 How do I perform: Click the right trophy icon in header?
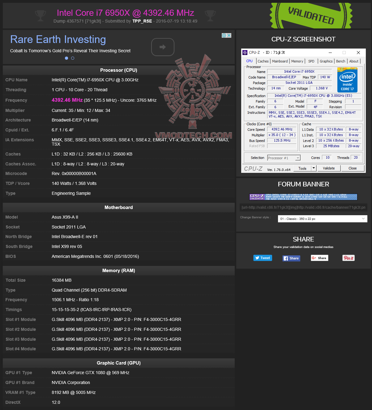coord(210,15)
